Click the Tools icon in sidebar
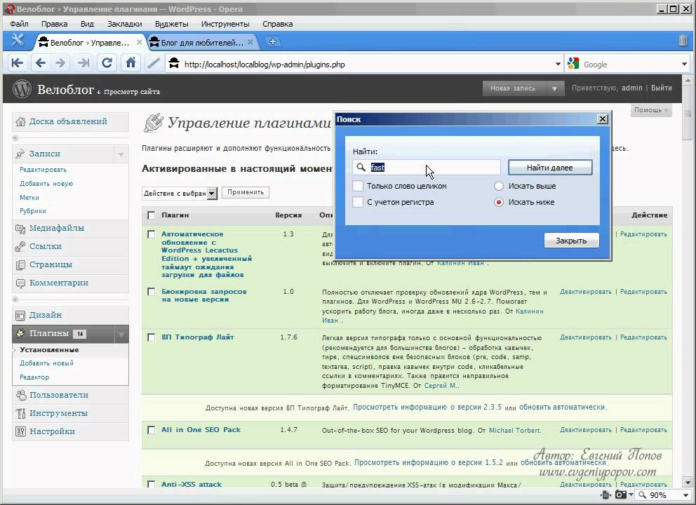This screenshot has width=696, height=505. (x=20, y=413)
